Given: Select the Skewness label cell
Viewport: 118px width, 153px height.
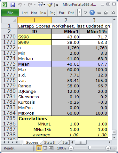Looking at the screenshot, I should coord(35,97).
